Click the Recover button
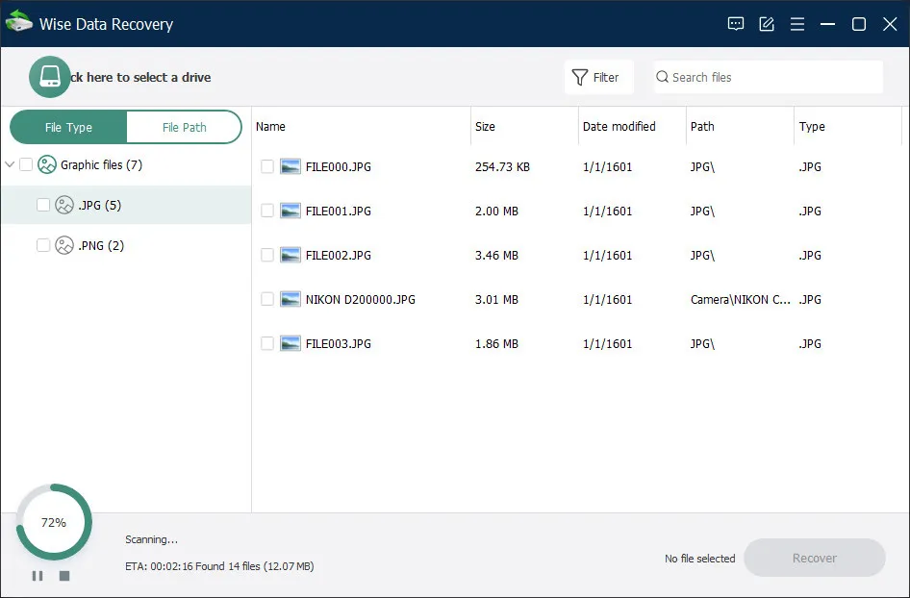Screen dimensions: 910x598 coord(814,558)
